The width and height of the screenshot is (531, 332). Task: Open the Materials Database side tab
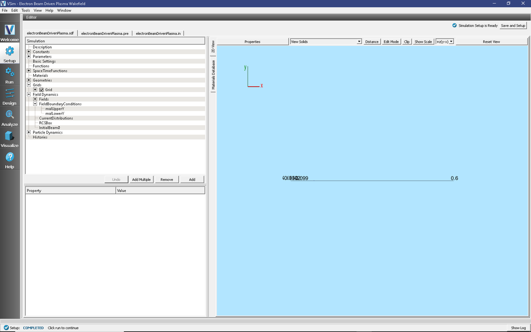[213, 75]
